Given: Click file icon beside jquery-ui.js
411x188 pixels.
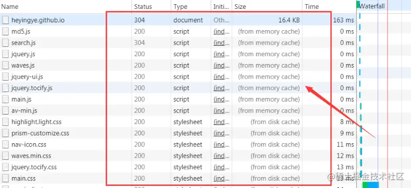Looking at the screenshot, I should click(5, 77).
